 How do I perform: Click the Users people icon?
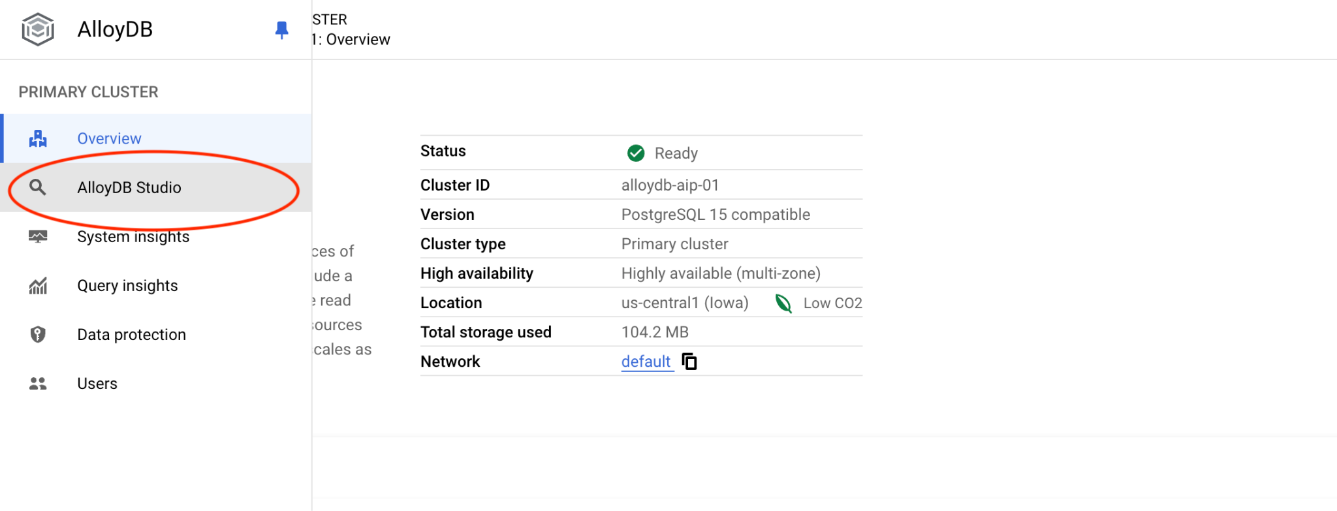[x=38, y=384]
